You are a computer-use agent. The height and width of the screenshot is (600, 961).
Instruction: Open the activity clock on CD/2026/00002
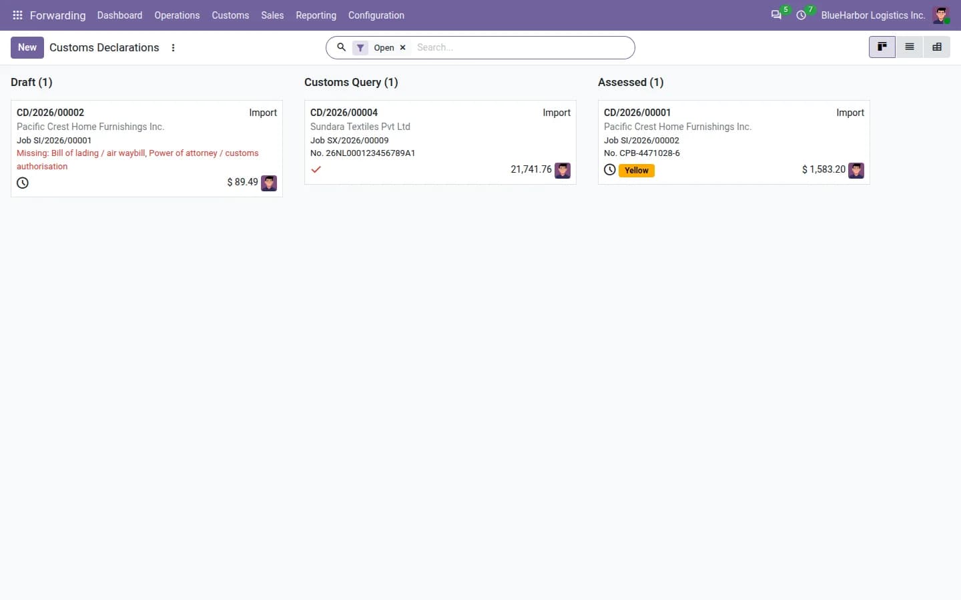pyautogui.click(x=23, y=183)
